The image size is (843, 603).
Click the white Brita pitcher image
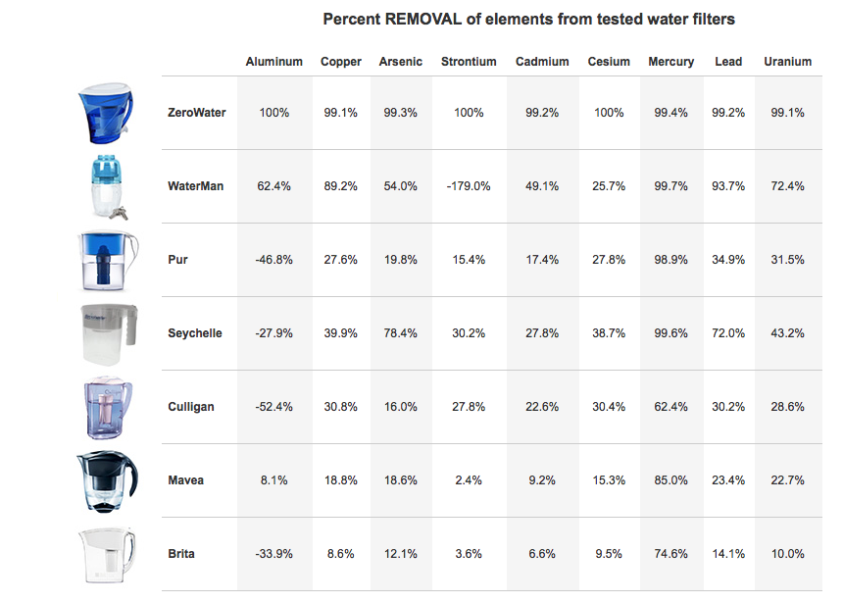tap(107, 555)
